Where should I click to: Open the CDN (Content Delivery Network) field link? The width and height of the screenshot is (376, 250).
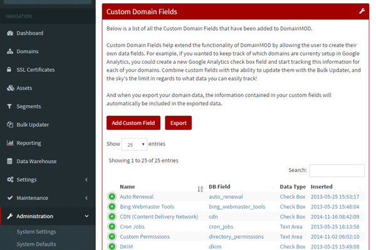click(159, 217)
